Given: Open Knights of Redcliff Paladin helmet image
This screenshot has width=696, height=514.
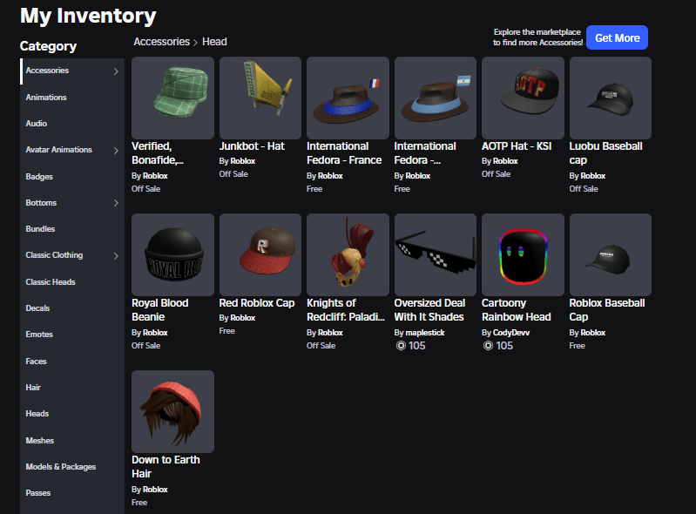Looking at the screenshot, I should click(x=348, y=254).
